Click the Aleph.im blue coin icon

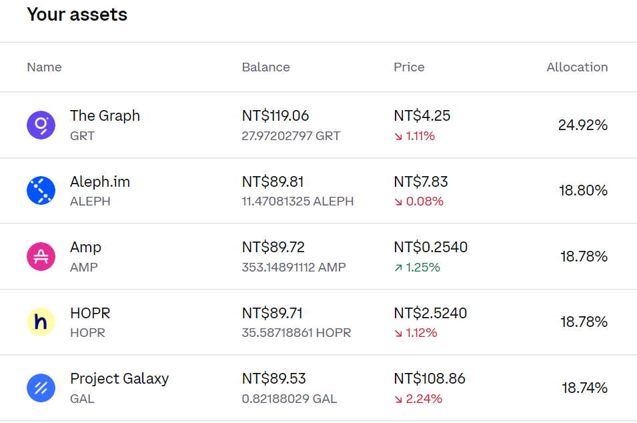[x=41, y=191]
